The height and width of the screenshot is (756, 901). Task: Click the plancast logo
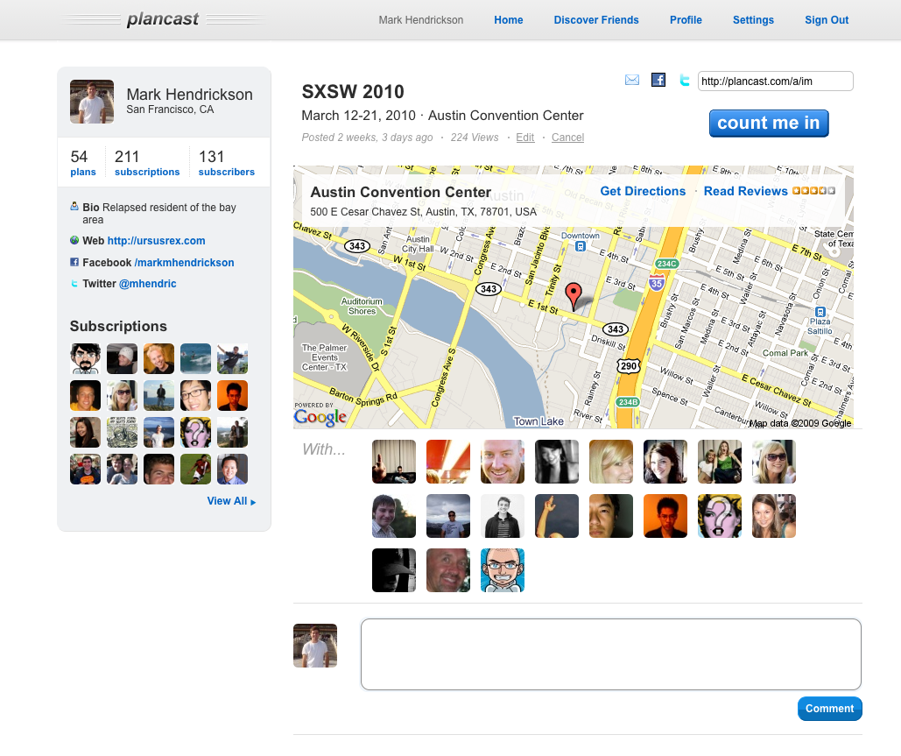pos(163,19)
